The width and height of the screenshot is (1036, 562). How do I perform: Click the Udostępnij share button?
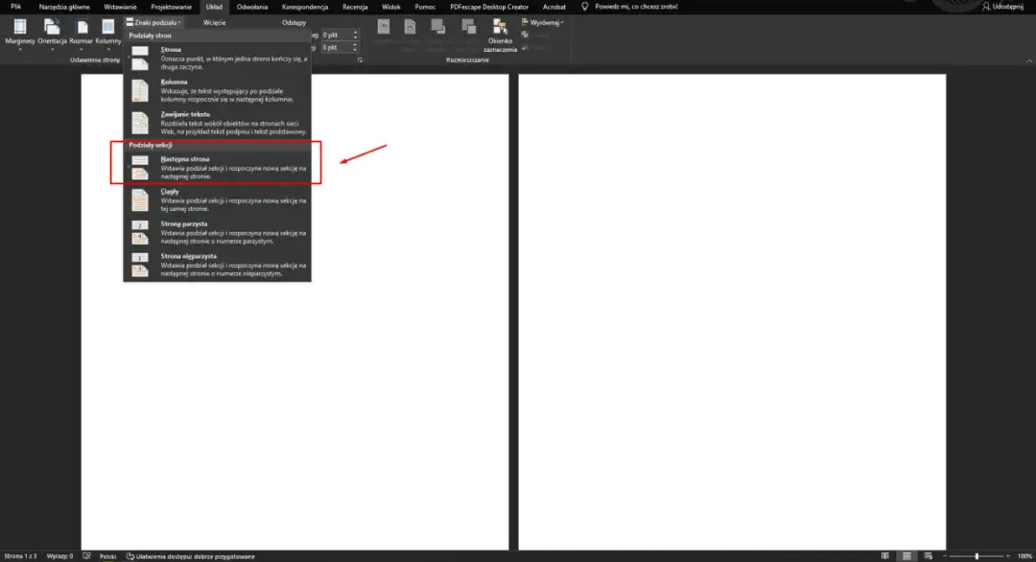click(x=1006, y=7)
